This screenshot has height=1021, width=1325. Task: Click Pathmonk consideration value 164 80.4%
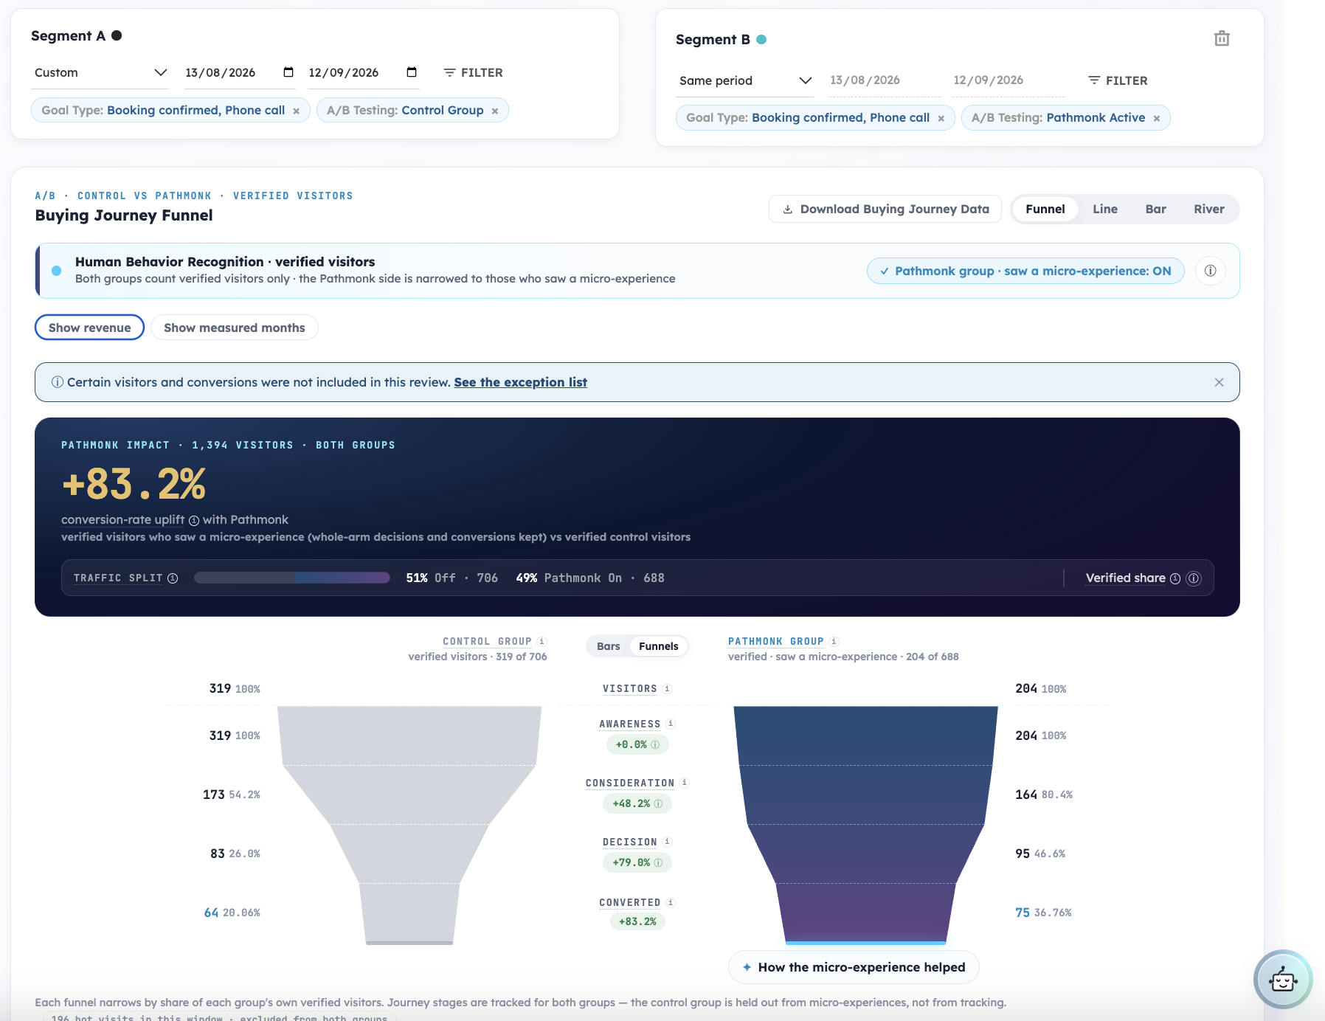point(1044,795)
